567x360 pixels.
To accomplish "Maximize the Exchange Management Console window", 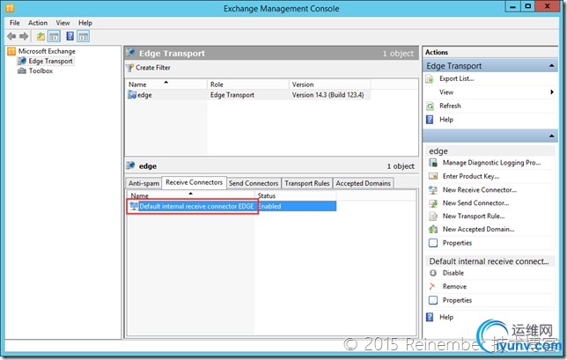I will [x=528, y=6].
